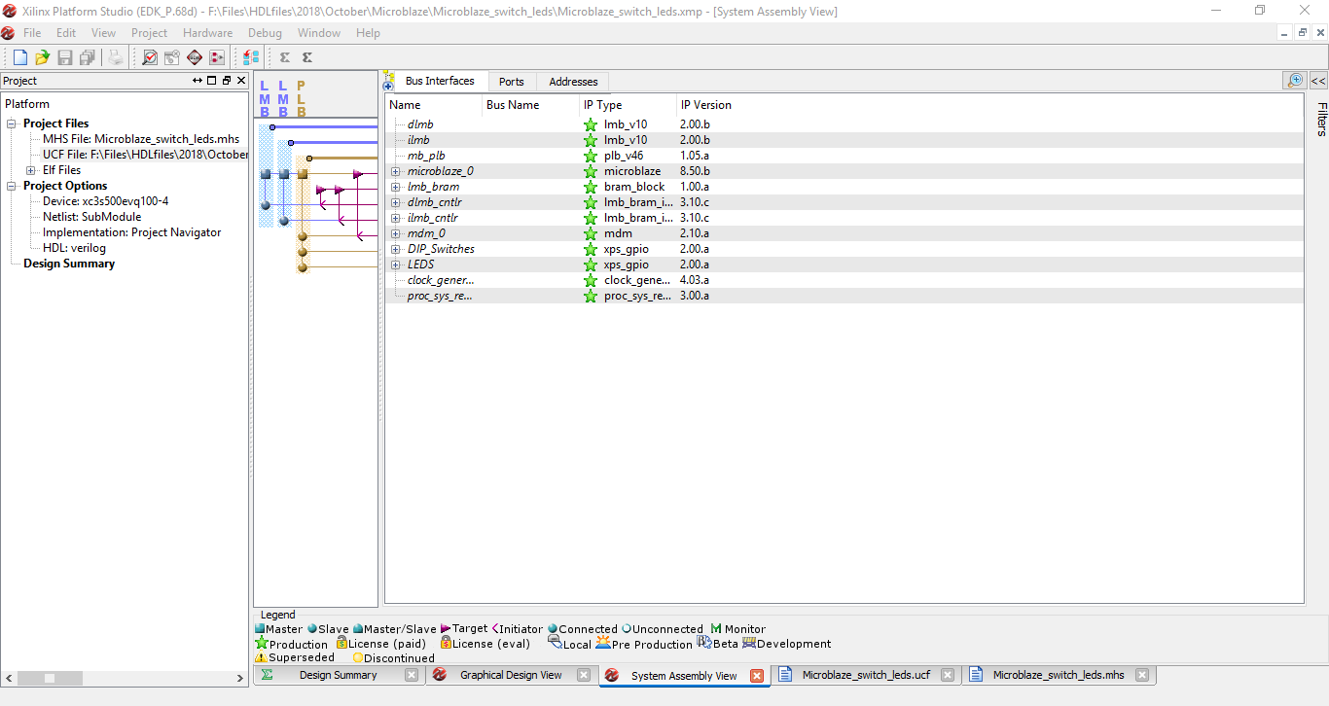The image size is (1329, 706).
Task: Close the Microblaze_switch_leds.mhs tab
Action: (1142, 675)
